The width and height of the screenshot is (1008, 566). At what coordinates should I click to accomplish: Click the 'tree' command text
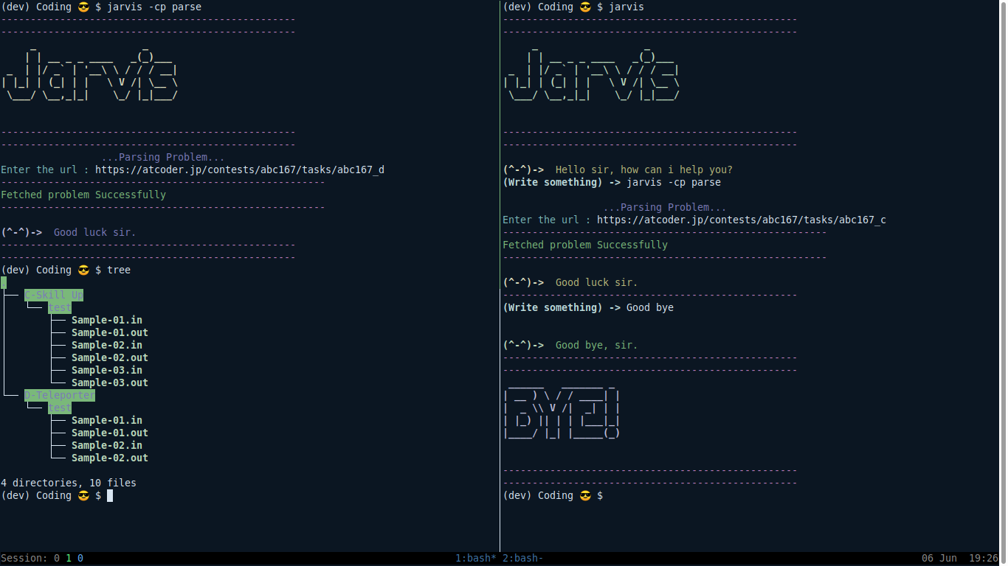click(119, 270)
